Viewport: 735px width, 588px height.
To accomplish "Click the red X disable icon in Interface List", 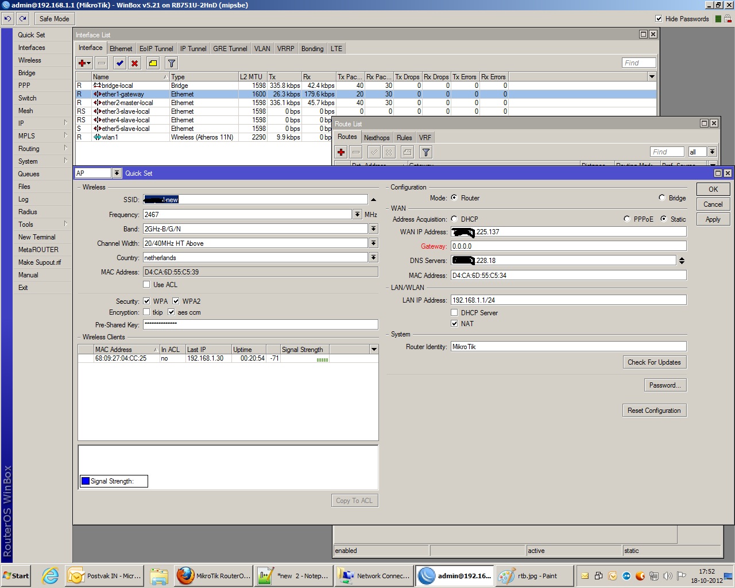I will 134,63.
